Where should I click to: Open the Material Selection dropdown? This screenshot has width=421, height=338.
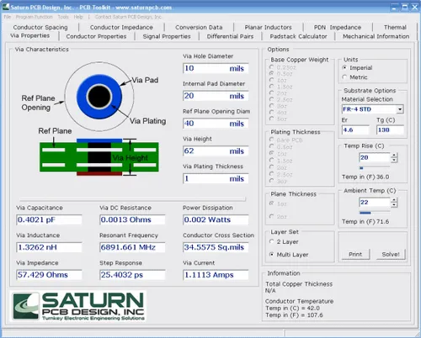400,109
